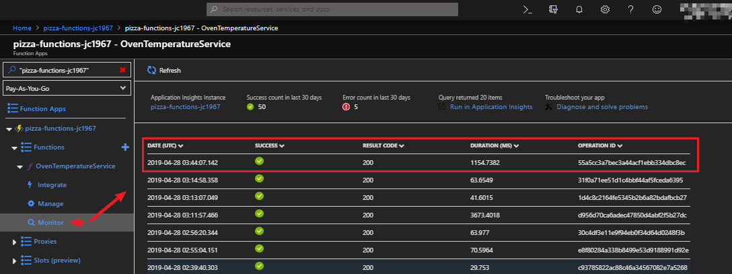Select OvenTemperatureService in the tree
Image resolution: width=732 pixels, height=274 pixels.
(75, 166)
